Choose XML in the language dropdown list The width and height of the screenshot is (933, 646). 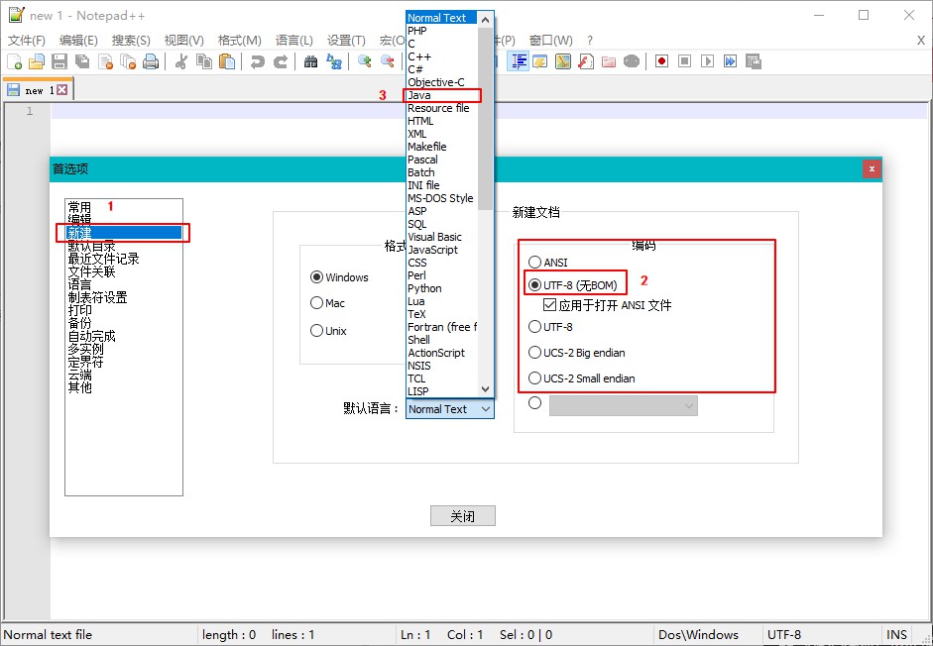coord(441,134)
